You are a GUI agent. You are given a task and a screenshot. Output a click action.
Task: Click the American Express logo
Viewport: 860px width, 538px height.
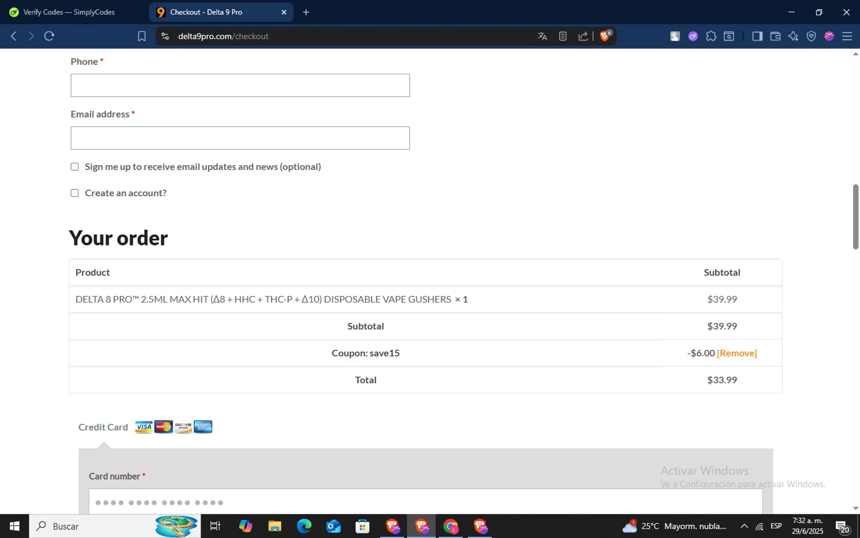pyautogui.click(x=203, y=427)
